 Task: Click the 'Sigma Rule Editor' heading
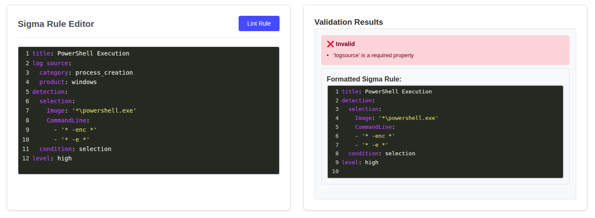tap(56, 24)
